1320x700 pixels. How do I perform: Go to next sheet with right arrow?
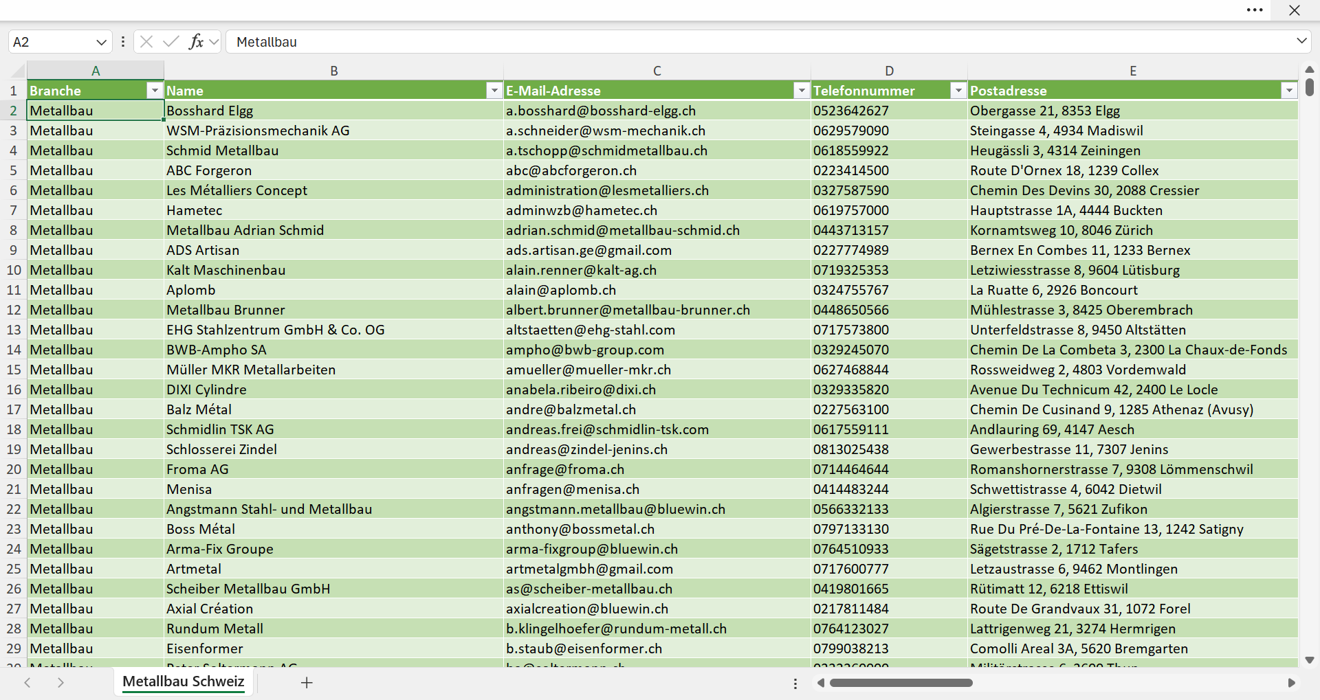60,683
